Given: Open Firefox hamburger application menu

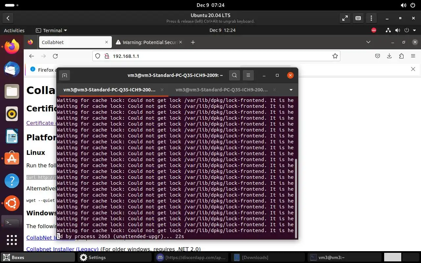Looking at the screenshot, I should 413,56.
